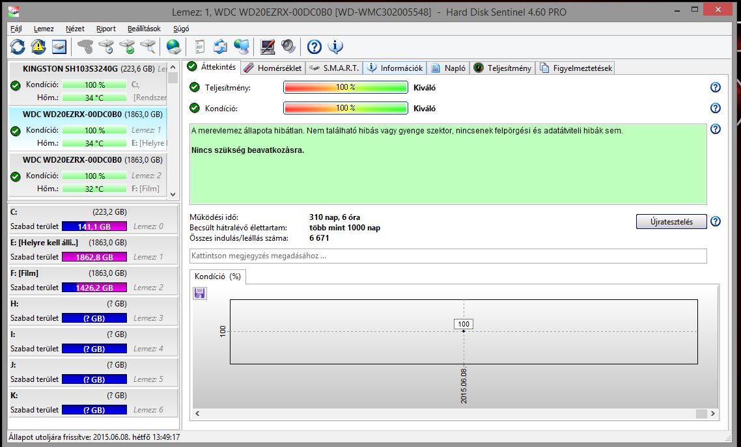This screenshot has height=447, width=741.
Task: Click the blue info bubble toolbar icon
Action: coord(335,47)
